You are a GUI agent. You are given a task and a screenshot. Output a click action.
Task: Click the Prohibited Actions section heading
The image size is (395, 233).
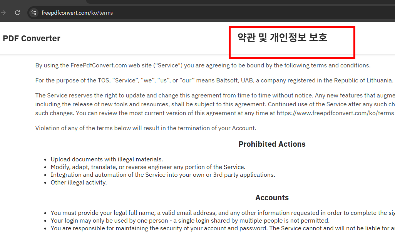click(x=272, y=144)
